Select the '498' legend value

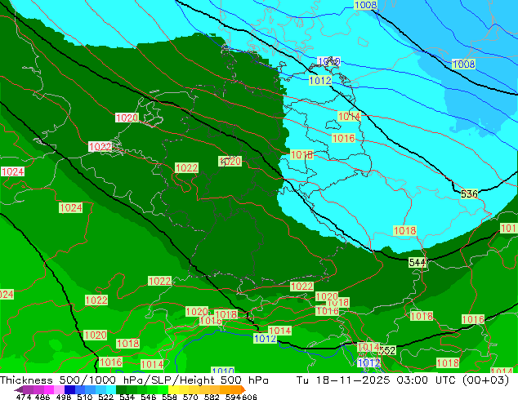[x=64, y=397]
